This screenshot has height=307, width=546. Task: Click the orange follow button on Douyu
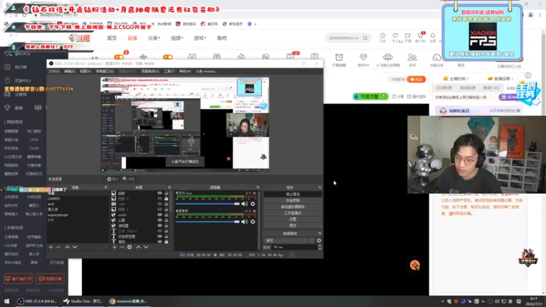(x=416, y=79)
